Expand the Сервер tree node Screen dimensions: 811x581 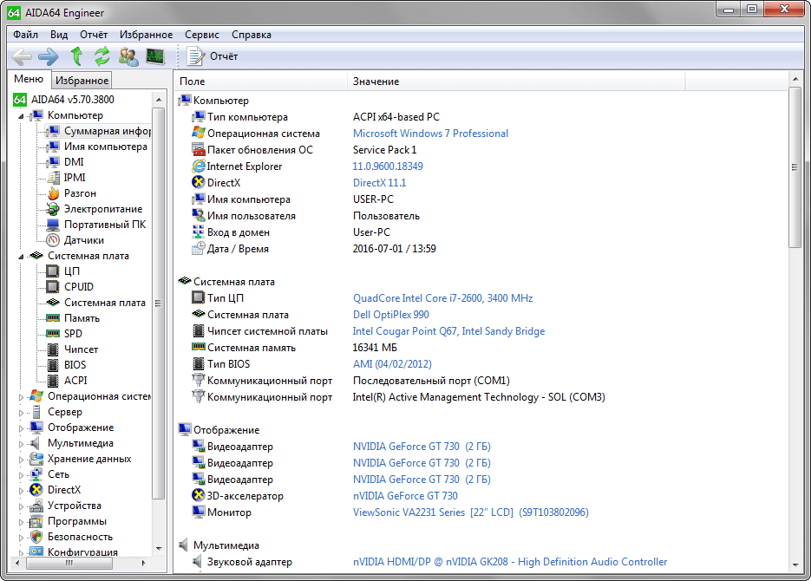pos(23,413)
